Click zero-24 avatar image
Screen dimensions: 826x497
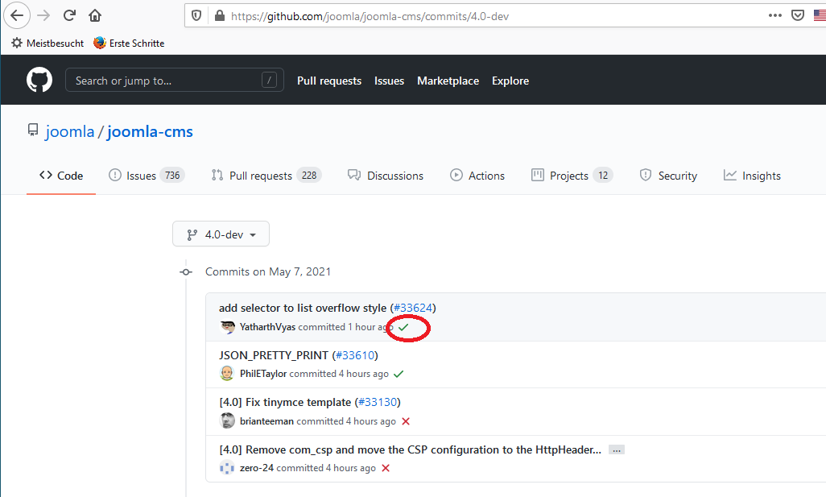pyautogui.click(x=227, y=467)
